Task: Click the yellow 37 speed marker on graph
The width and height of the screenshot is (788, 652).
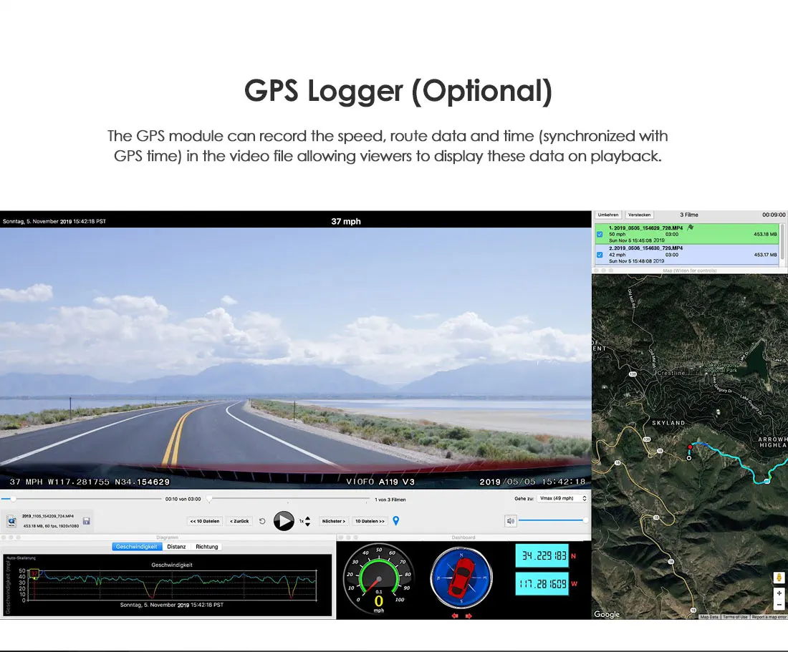Action: 34,573
